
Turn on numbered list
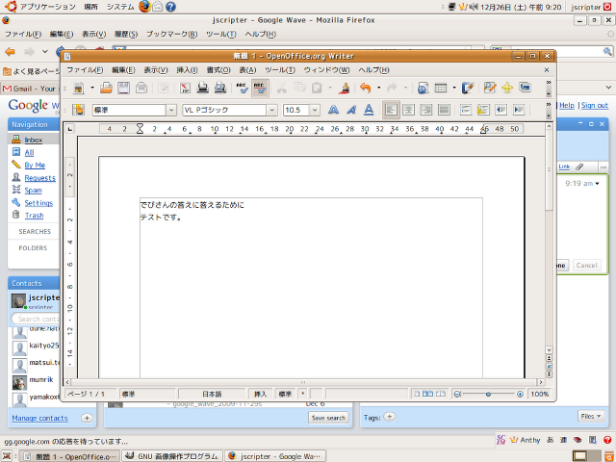(x=466, y=110)
